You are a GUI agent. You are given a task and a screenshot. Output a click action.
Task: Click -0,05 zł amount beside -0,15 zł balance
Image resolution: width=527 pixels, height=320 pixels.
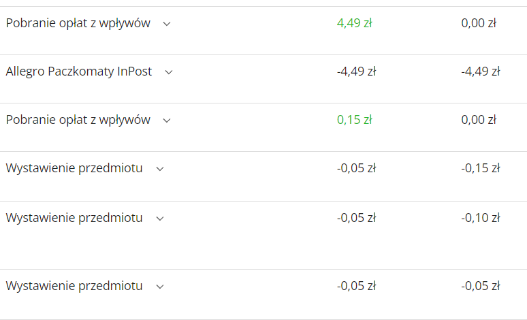(x=356, y=168)
